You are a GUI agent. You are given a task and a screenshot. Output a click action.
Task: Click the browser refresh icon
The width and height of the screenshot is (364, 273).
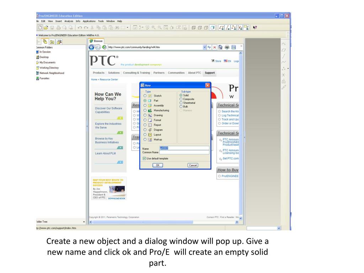coord(104,47)
